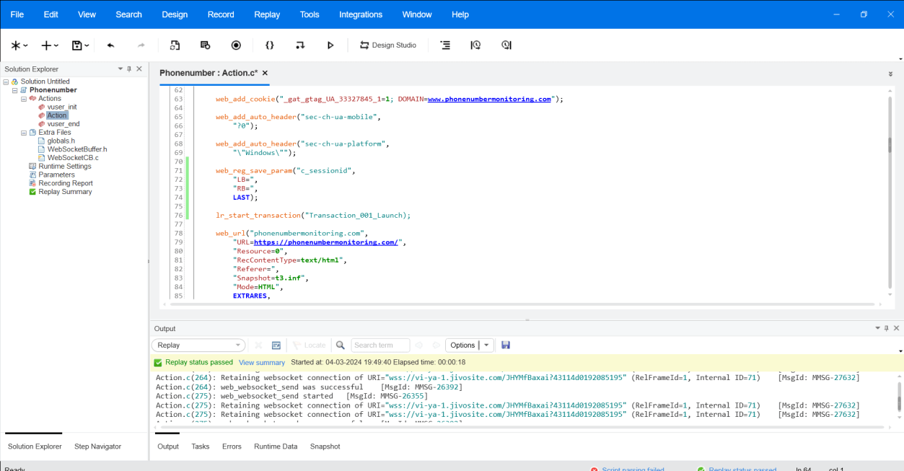904x471 pixels.
Task: Open the Integrations menu
Action: click(x=361, y=14)
